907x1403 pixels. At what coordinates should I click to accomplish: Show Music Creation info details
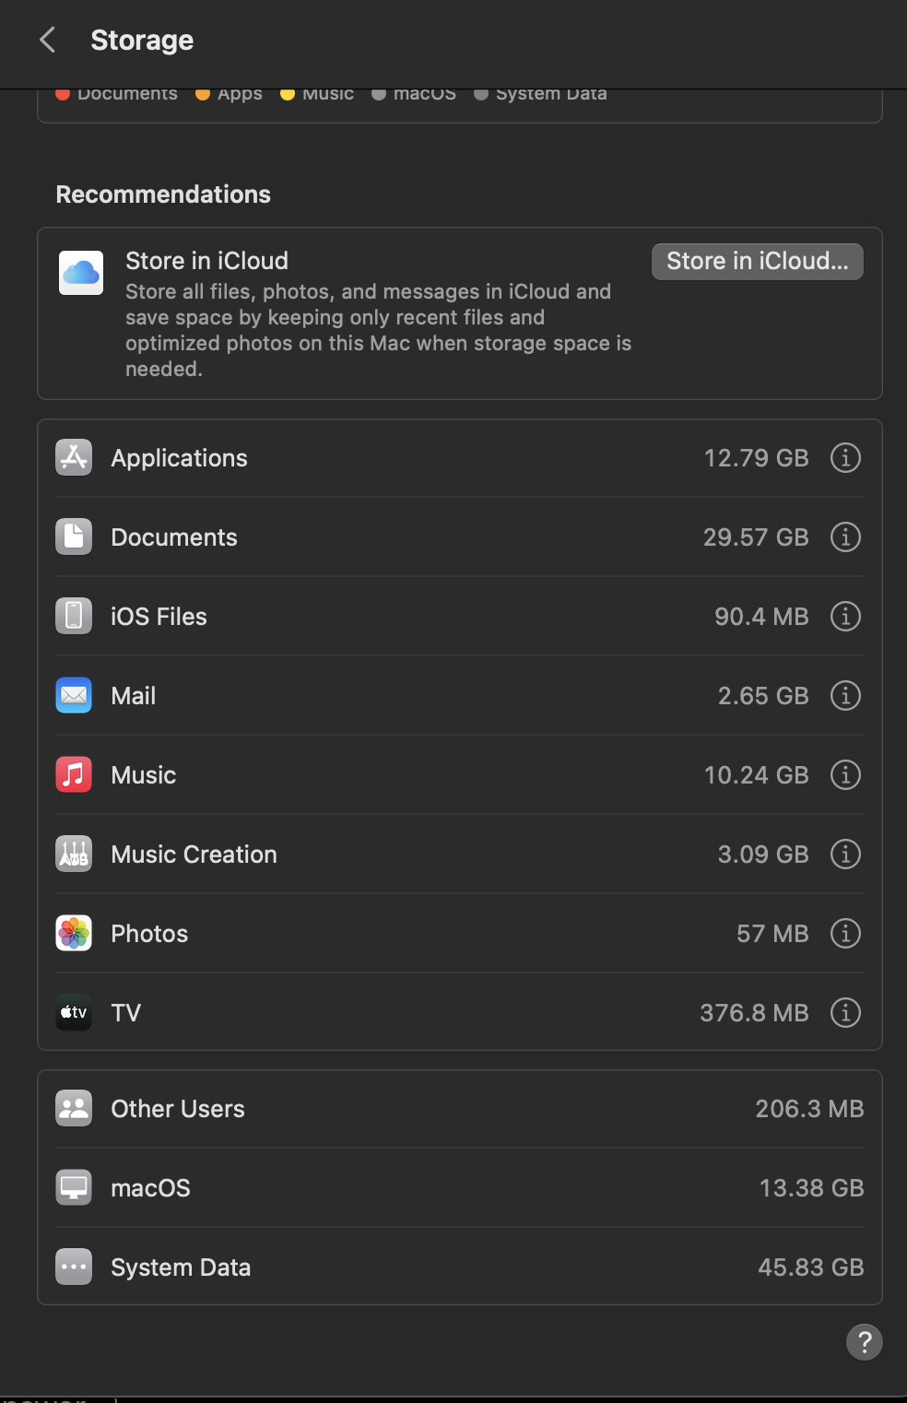click(845, 855)
